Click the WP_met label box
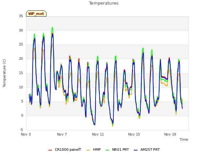The image size is (208, 156). click(36, 14)
